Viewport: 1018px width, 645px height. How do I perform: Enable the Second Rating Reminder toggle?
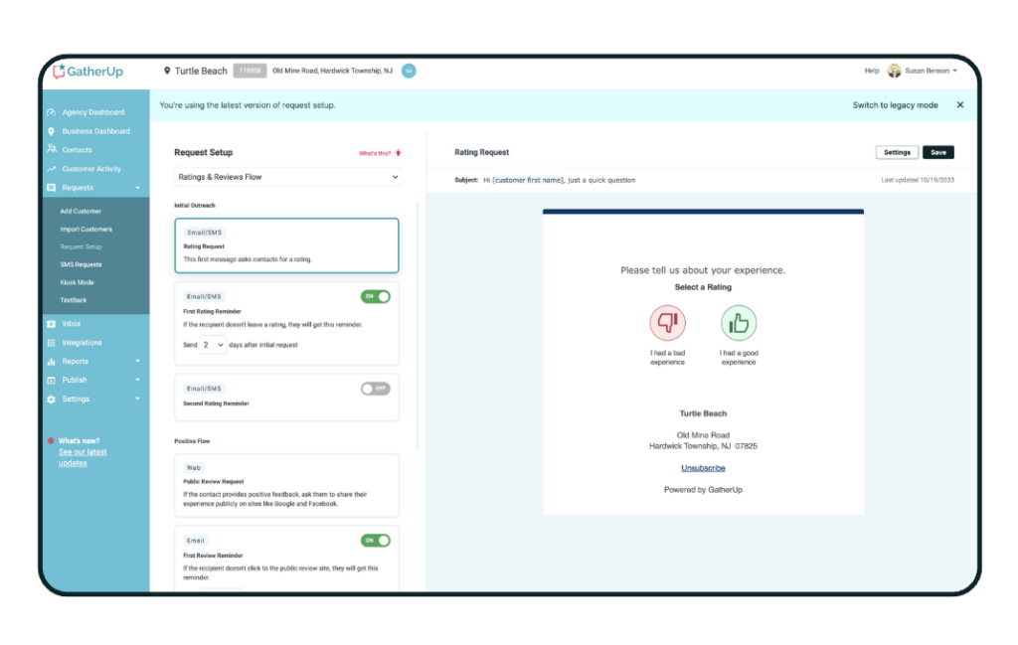pos(376,389)
